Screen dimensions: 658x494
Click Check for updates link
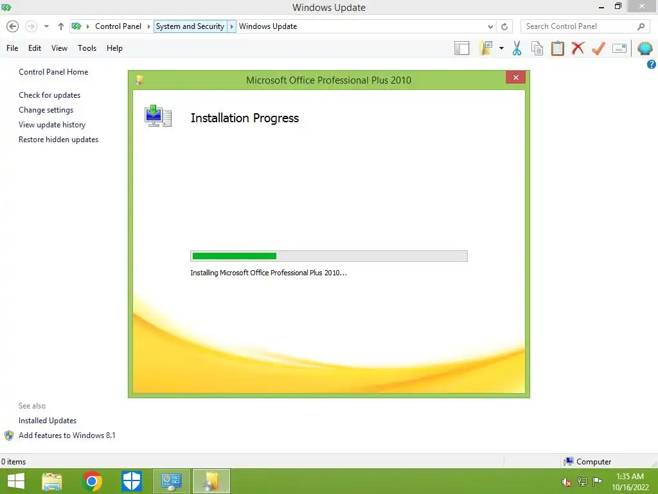[49, 95]
